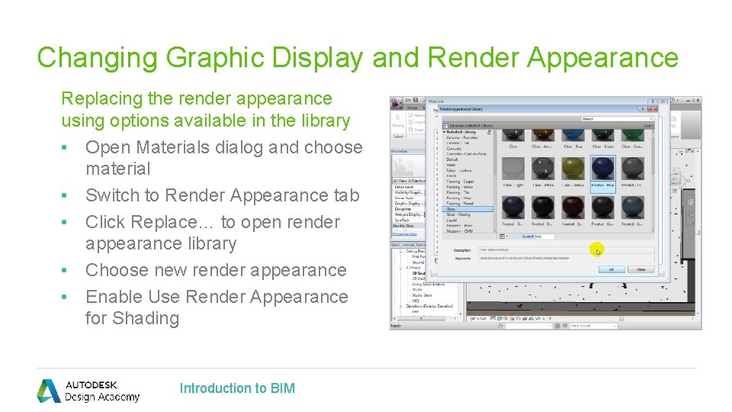Choose the slate blue Frosted swatch in last row

pos(633,211)
